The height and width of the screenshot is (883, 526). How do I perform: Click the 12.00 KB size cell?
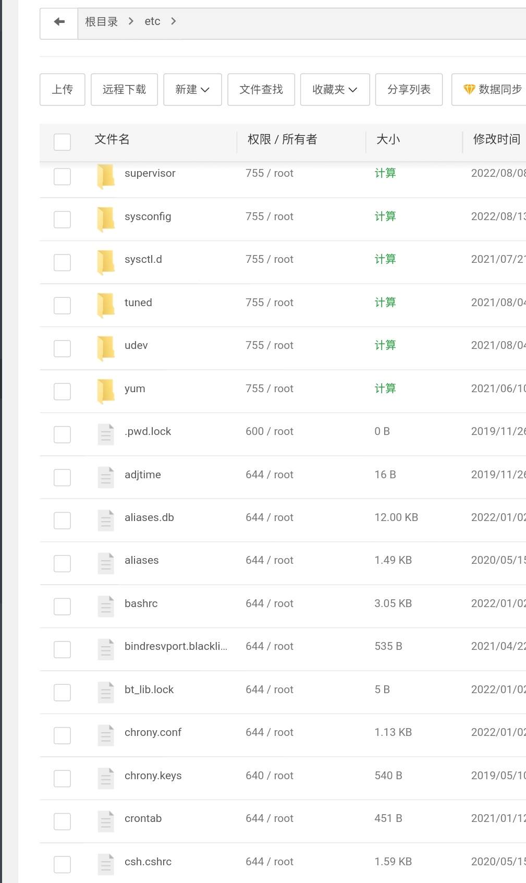(396, 517)
